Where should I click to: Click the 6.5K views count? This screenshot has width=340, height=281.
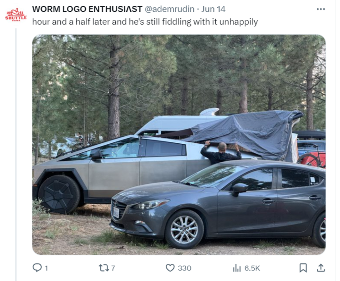tap(252, 268)
